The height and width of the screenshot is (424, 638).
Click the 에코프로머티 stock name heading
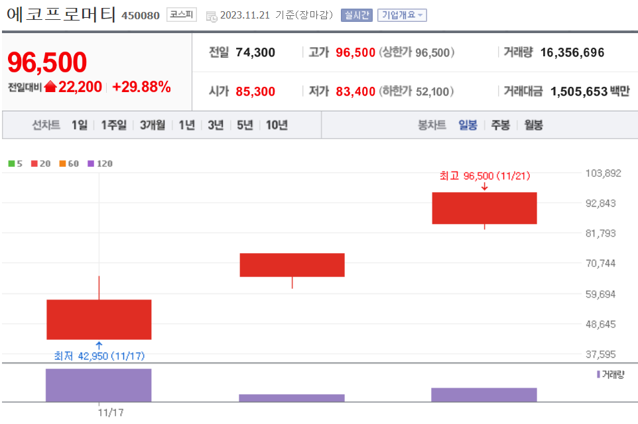61,15
